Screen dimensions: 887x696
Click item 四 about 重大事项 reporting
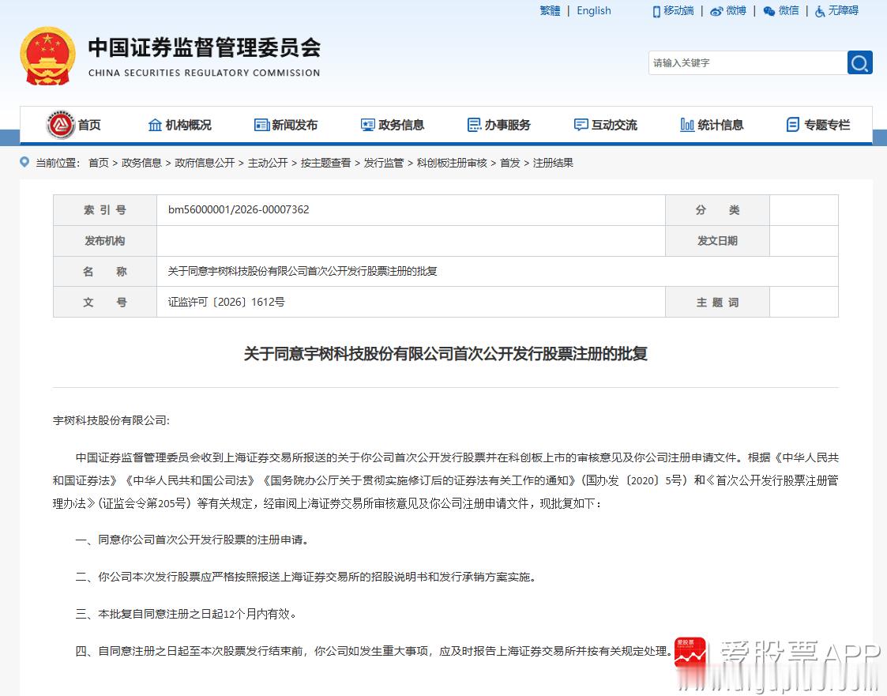coord(374,651)
